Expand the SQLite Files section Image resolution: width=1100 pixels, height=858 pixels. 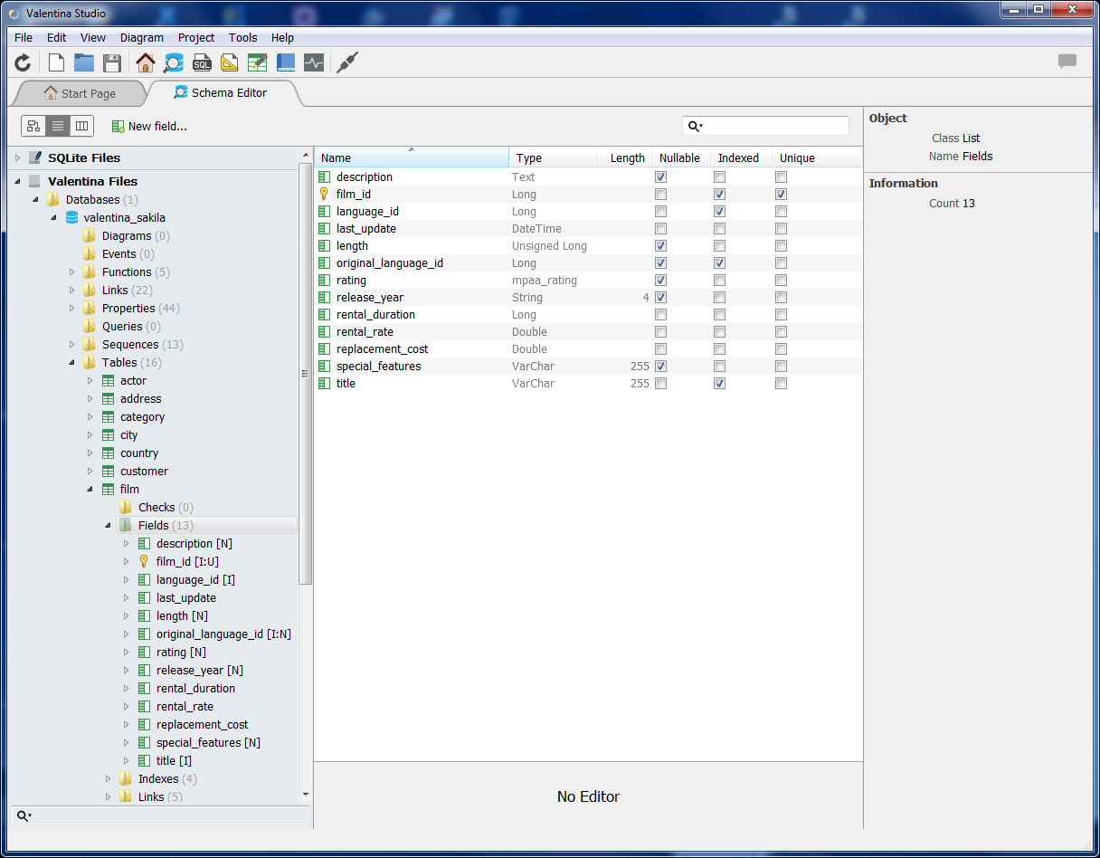[x=17, y=158]
